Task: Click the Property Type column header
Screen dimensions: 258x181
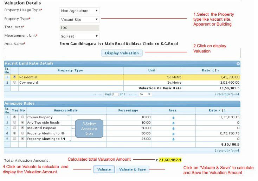Action: (x=70, y=70)
